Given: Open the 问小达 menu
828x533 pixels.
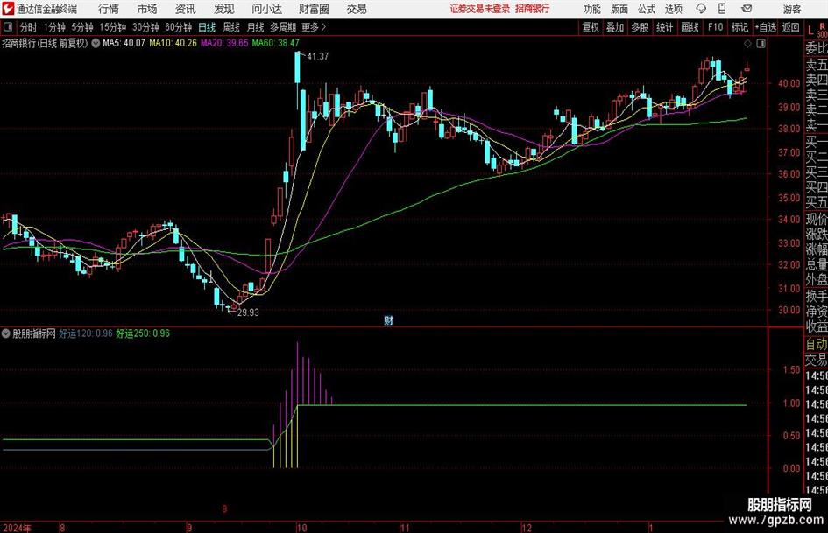Looking at the screenshot, I should click(266, 9).
